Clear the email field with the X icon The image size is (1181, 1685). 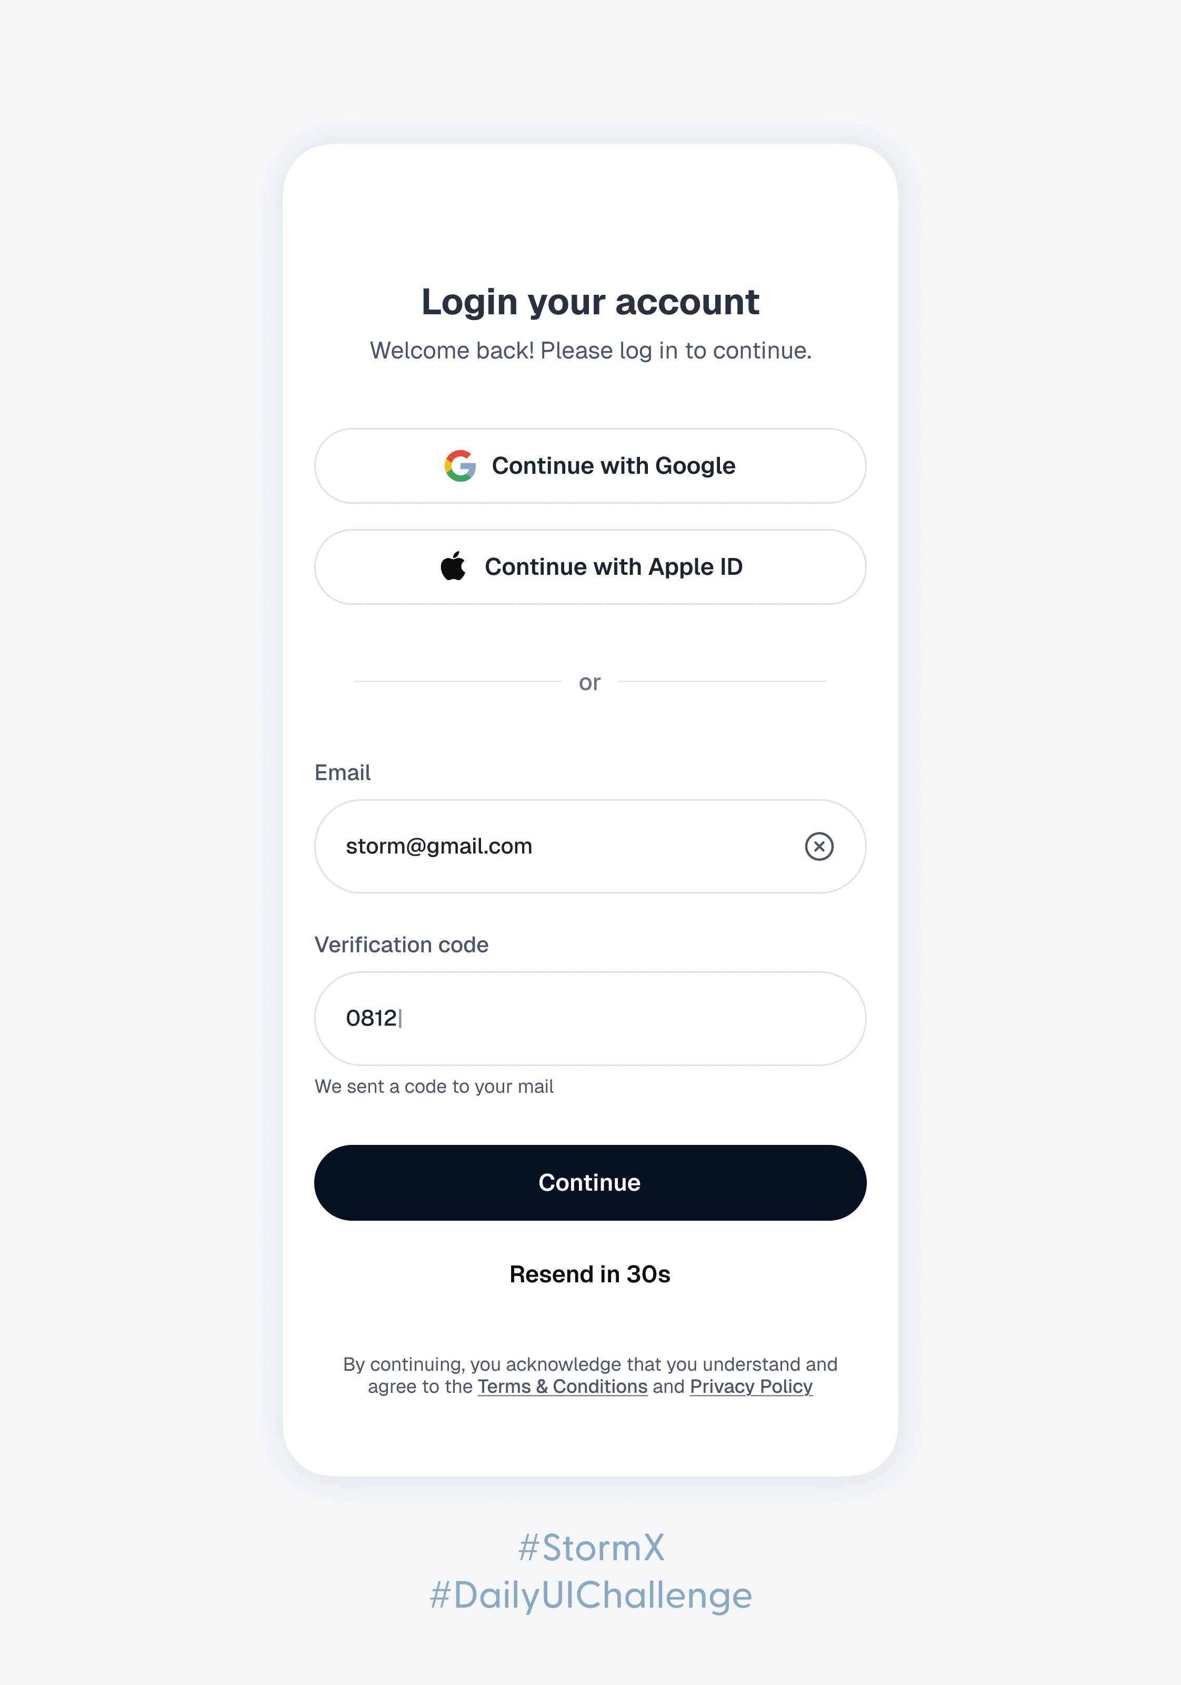pyautogui.click(x=818, y=846)
